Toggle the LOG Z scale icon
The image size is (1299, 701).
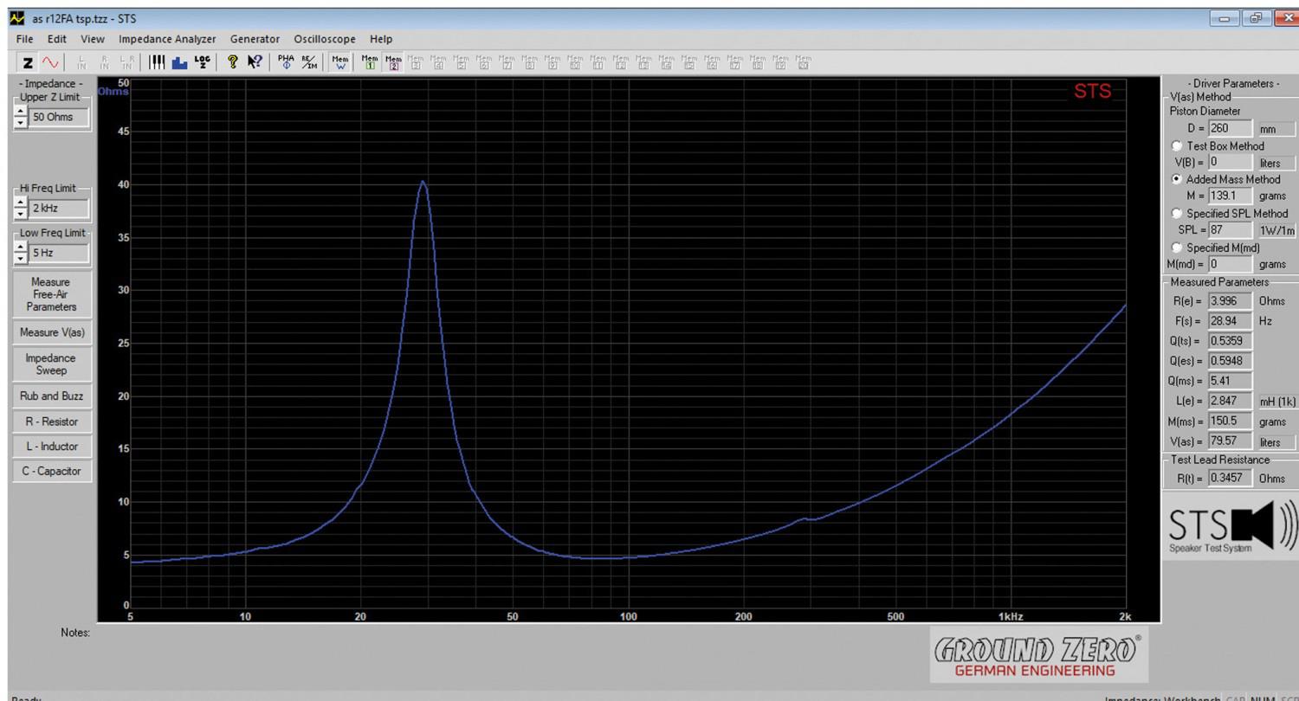202,62
